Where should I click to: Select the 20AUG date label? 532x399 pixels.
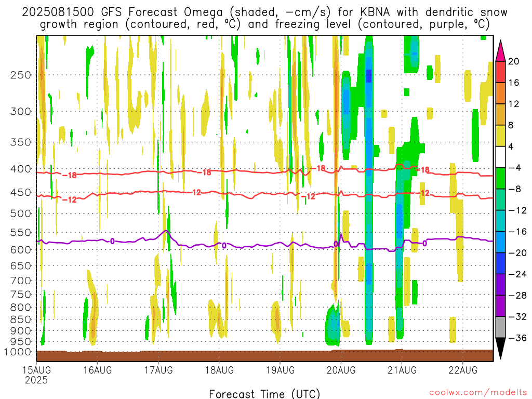(341, 370)
